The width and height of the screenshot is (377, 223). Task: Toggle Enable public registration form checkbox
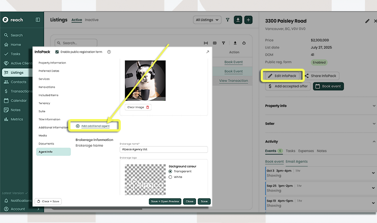click(57, 52)
